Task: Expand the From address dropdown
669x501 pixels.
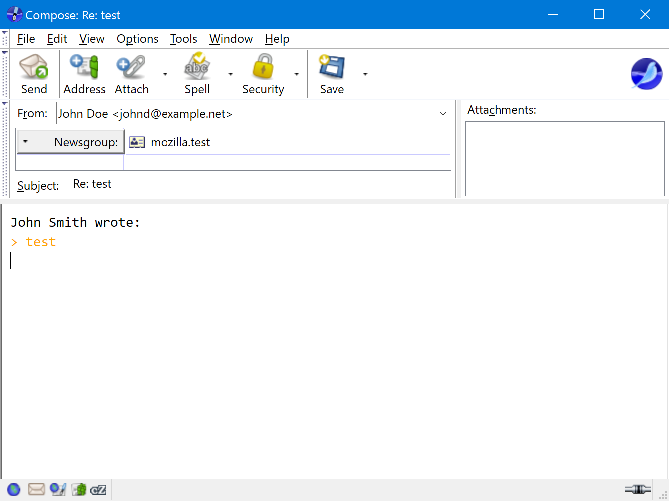Action: coord(443,113)
